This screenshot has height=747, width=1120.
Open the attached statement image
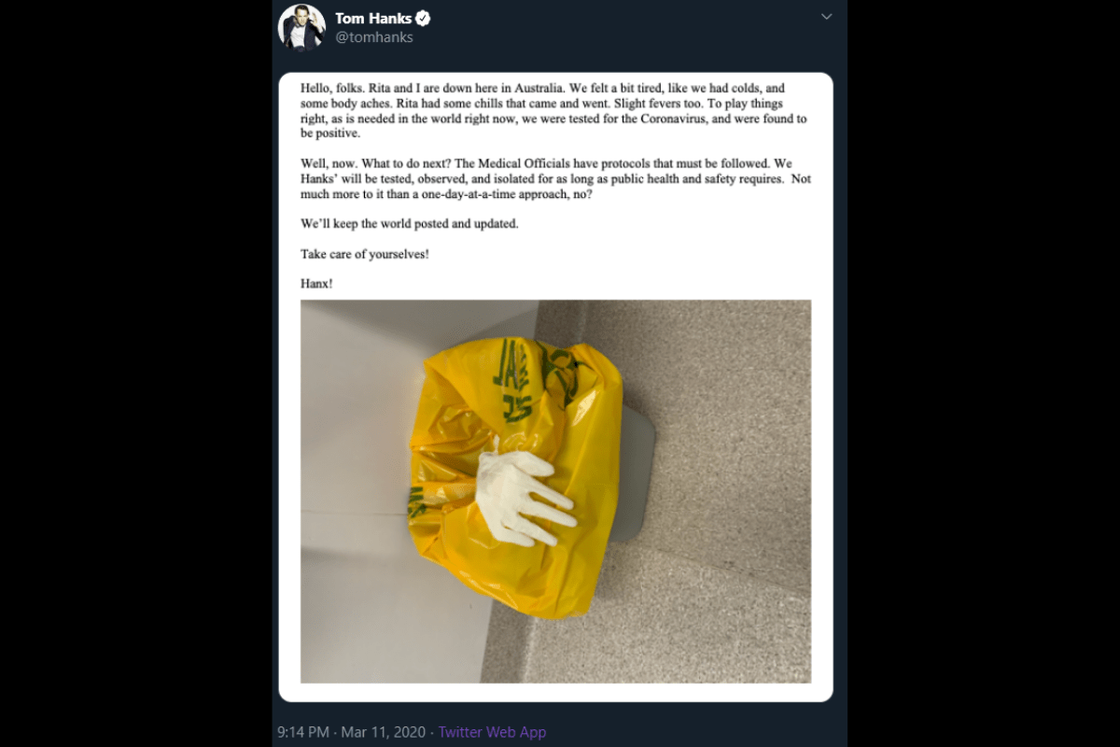555,387
